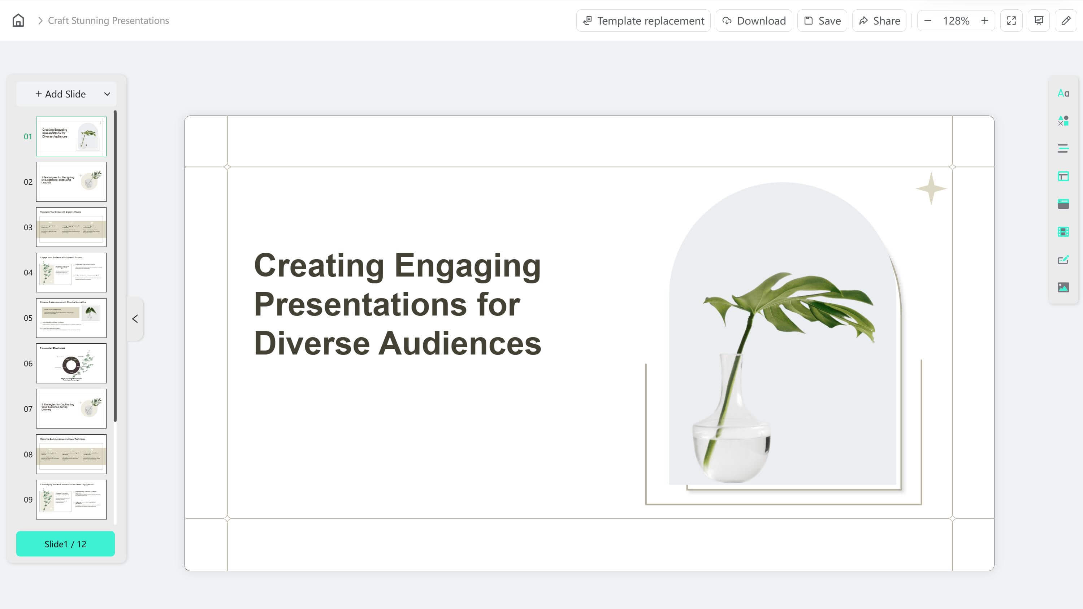Select slide 04 thumbnail

[71, 272]
